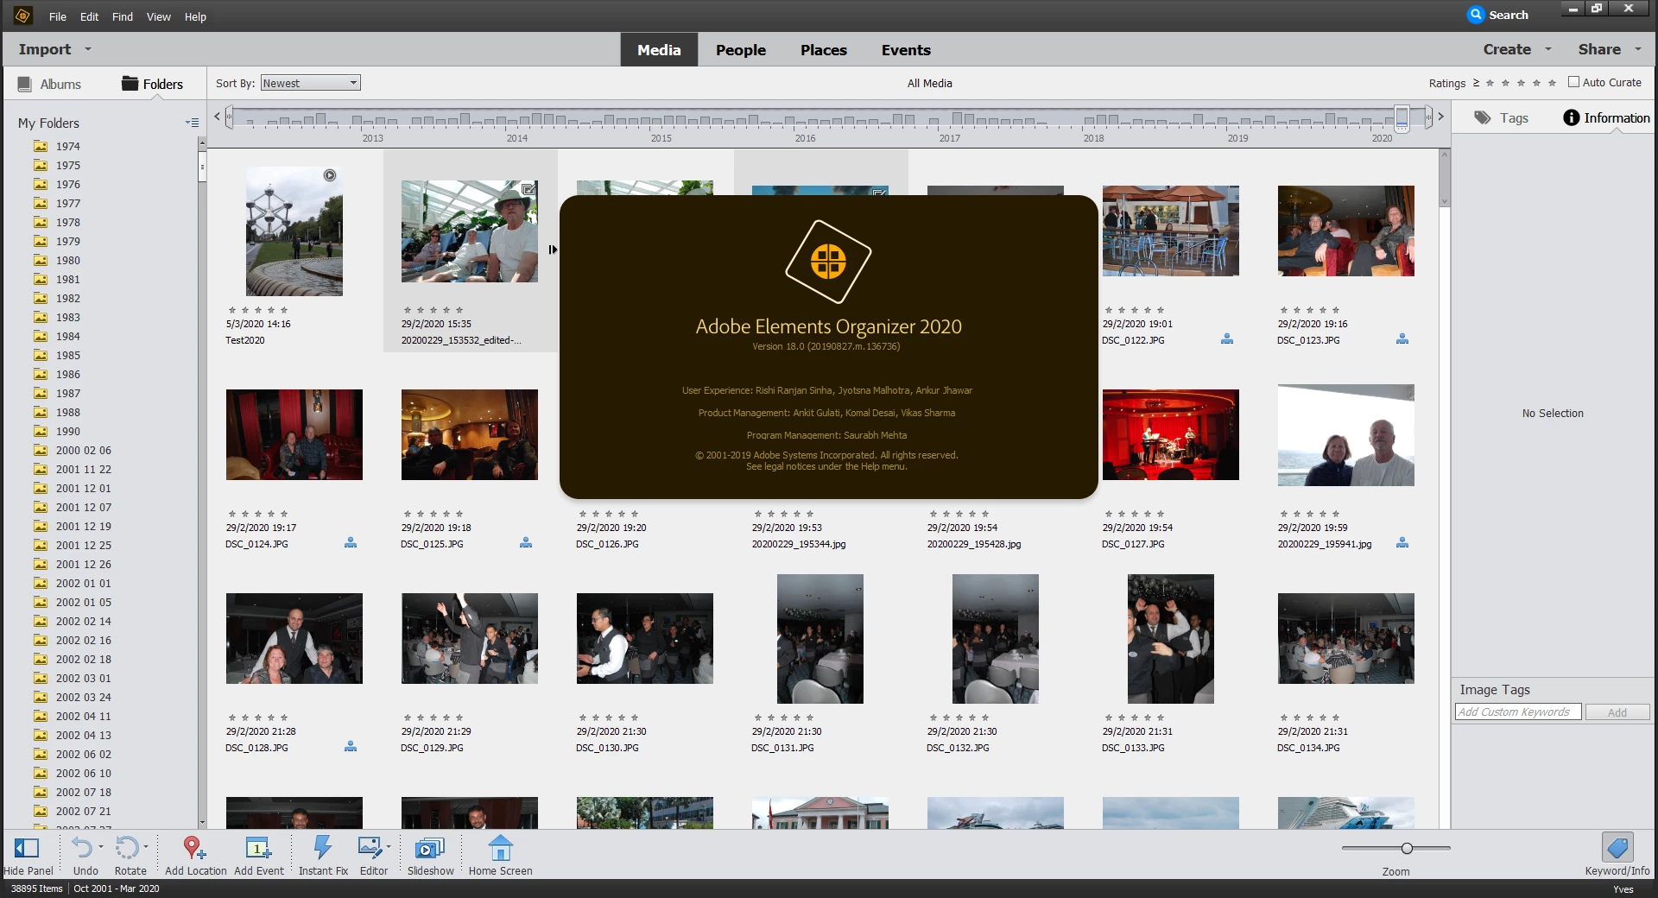Click people tag icon on DSC_0124.JPG
Viewport: 1658px width, 898px height.
351,543
